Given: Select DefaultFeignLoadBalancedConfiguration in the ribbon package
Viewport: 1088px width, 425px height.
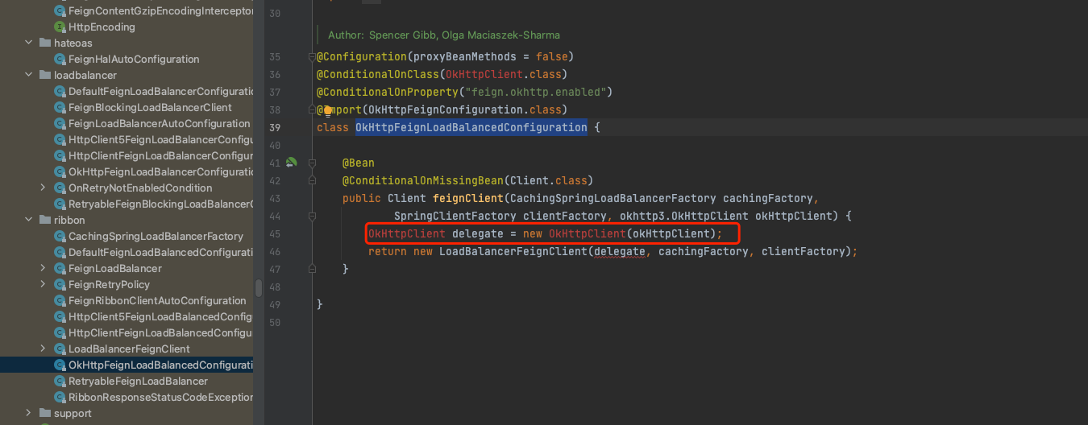Looking at the screenshot, I should 161,253.
